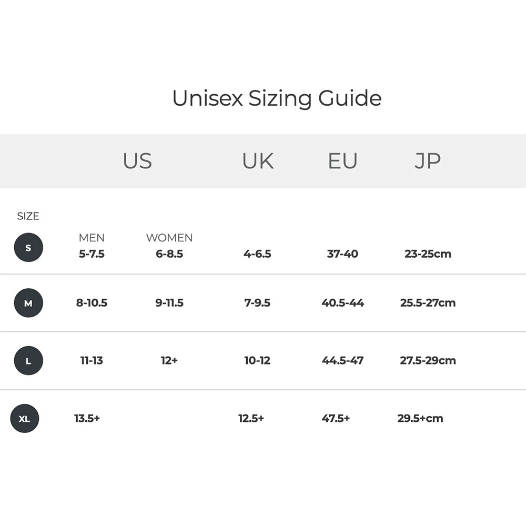Click JP size 29.5+cm value
Viewport: 526px width, 526px height.
tap(420, 419)
